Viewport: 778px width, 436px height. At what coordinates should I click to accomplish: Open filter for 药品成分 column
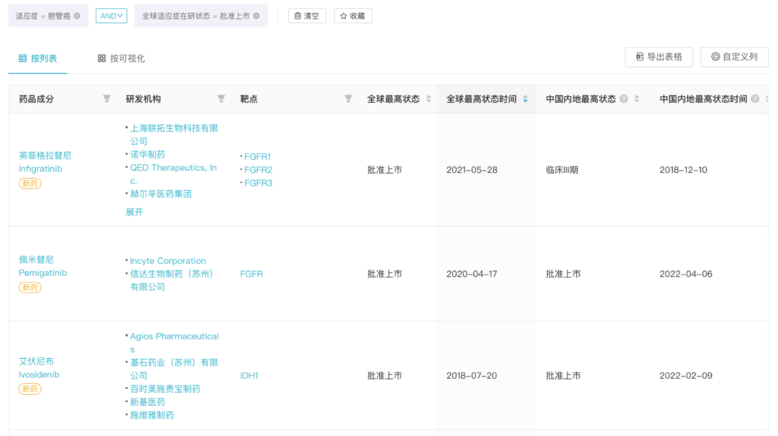tap(107, 99)
